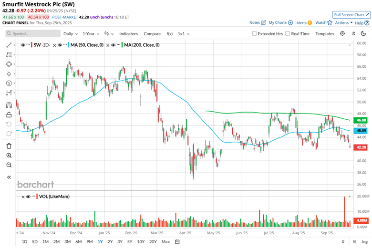Click the Alerts bell icon
The image size is (372, 250).
click(310, 23)
